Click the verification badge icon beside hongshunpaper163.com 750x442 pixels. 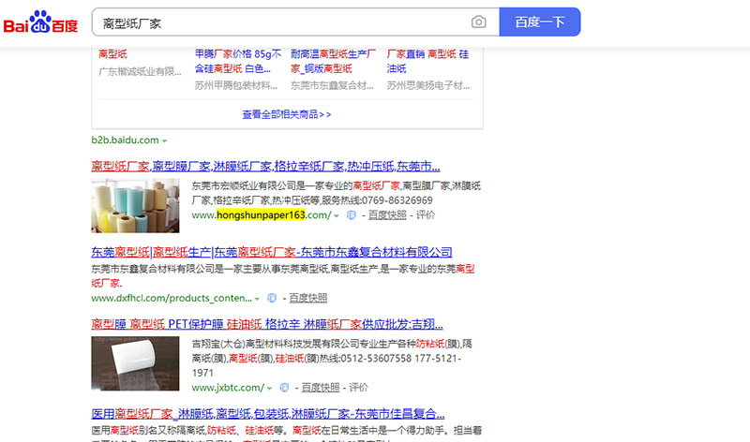(x=352, y=215)
